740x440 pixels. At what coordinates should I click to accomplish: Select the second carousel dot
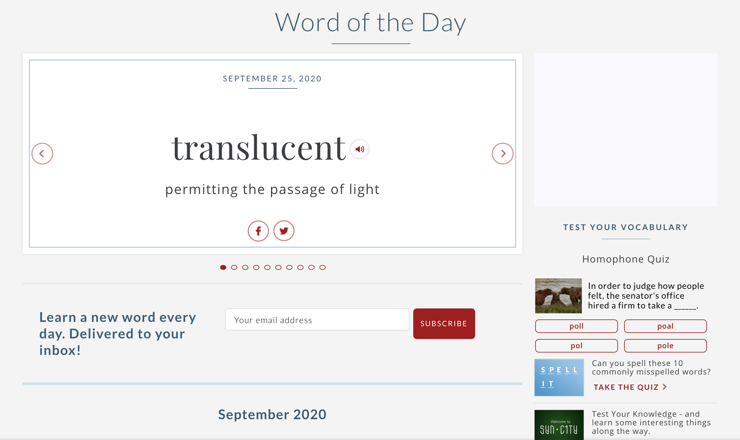(x=234, y=267)
